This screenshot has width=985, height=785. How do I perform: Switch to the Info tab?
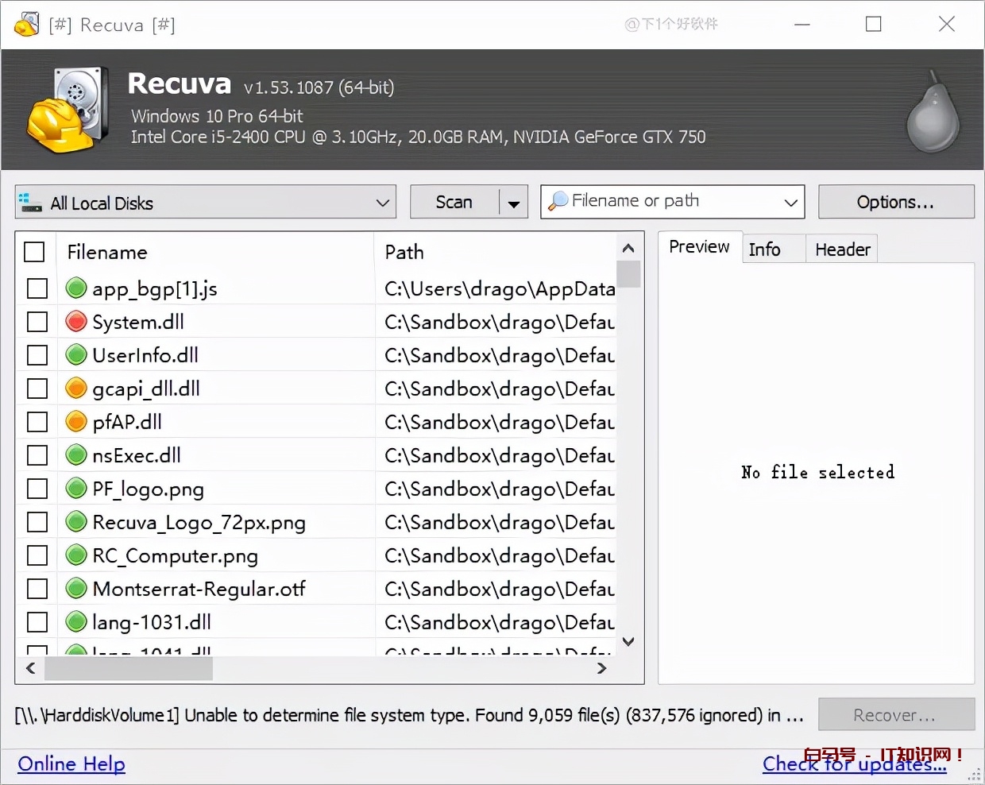(x=765, y=249)
